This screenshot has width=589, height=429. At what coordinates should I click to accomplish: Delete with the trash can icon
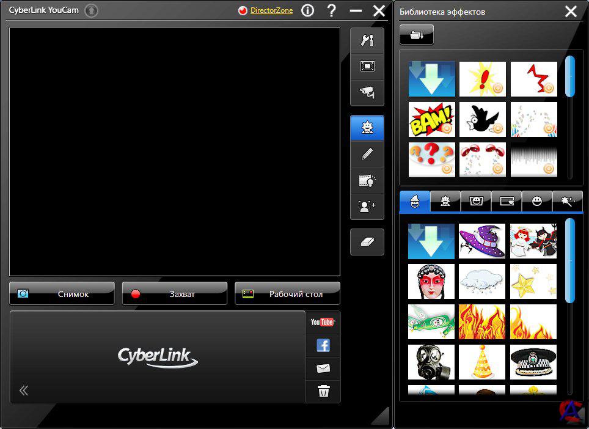pyautogui.click(x=323, y=392)
